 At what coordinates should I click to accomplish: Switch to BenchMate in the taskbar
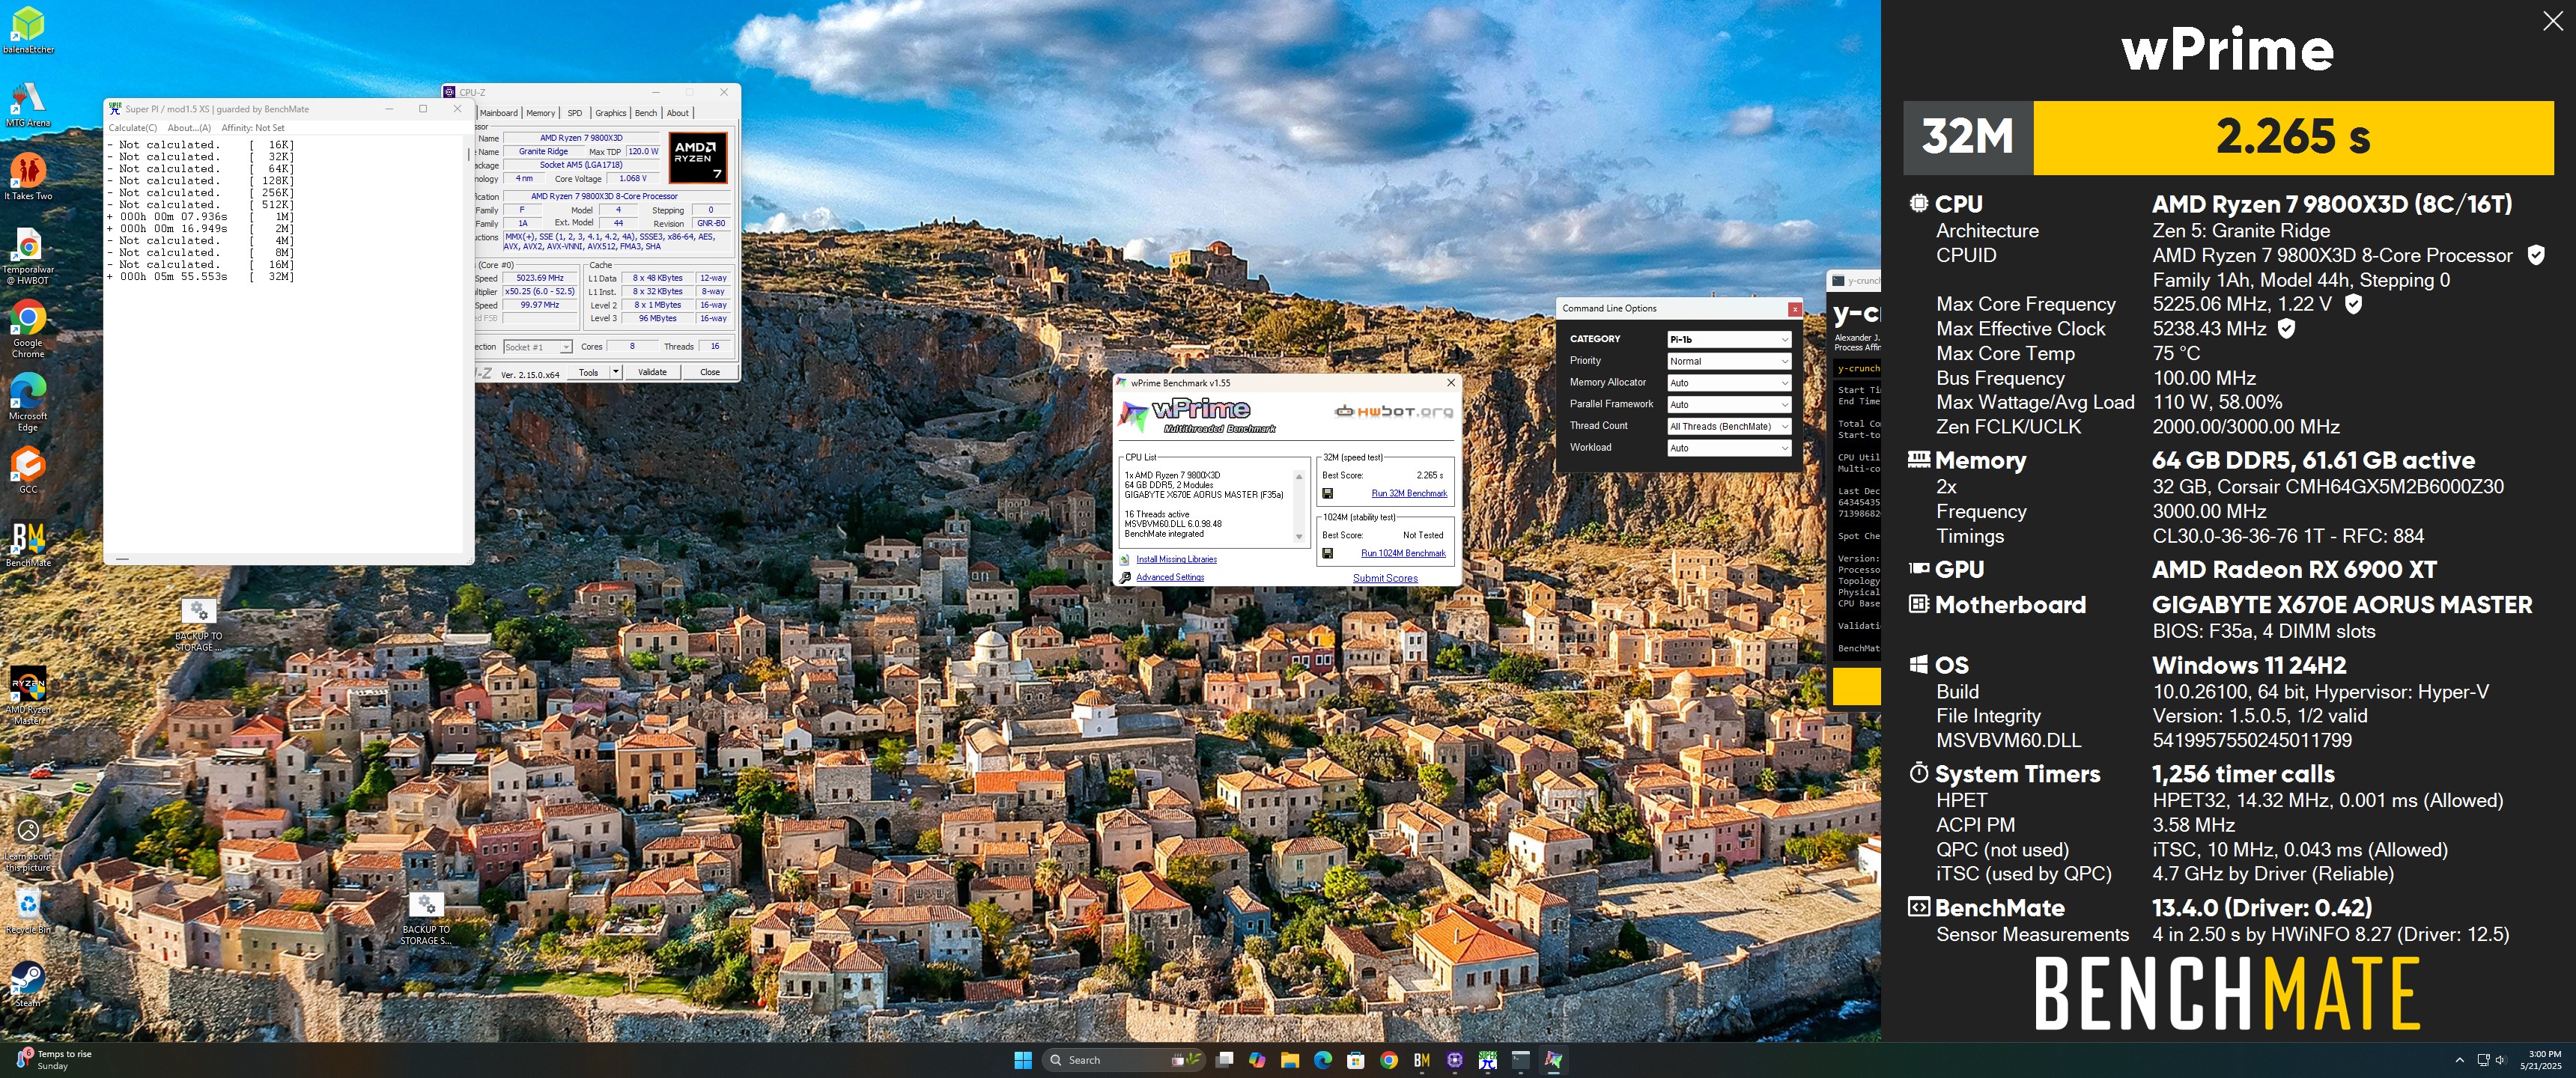[1422, 1060]
